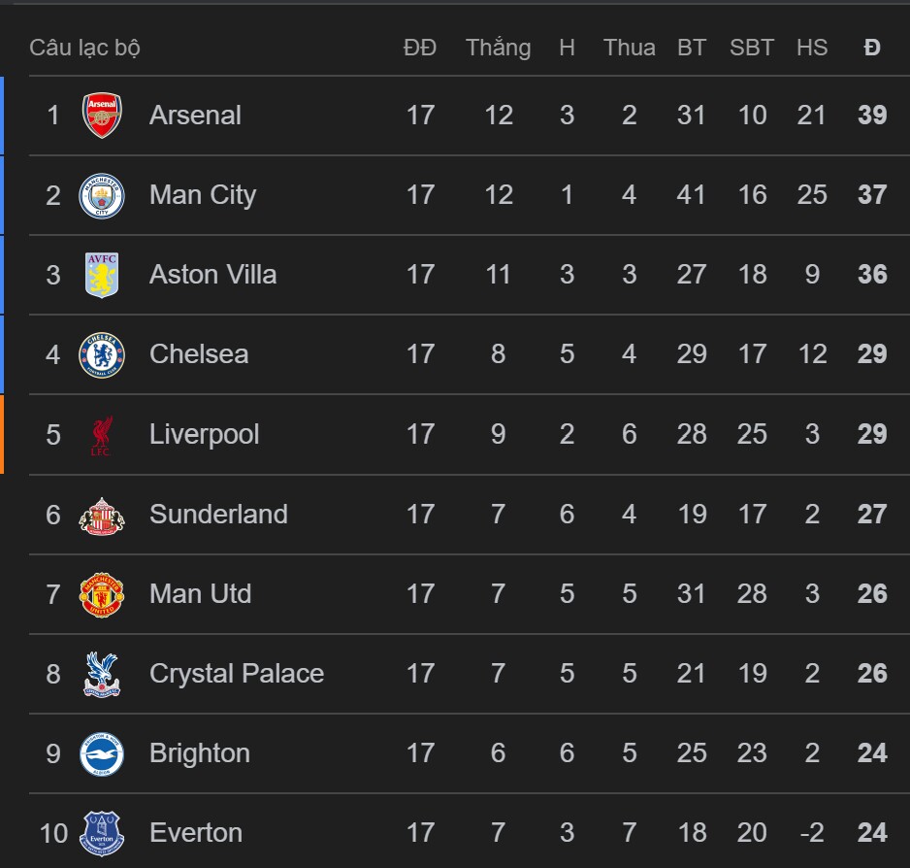This screenshot has width=910, height=868.
Task: Open the Liverpool crest icon
Action: pyautogui.click(x=102, y=434)
